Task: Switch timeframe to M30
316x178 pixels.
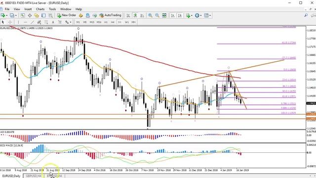Action: pyautogui.click(x=99, y=22)
